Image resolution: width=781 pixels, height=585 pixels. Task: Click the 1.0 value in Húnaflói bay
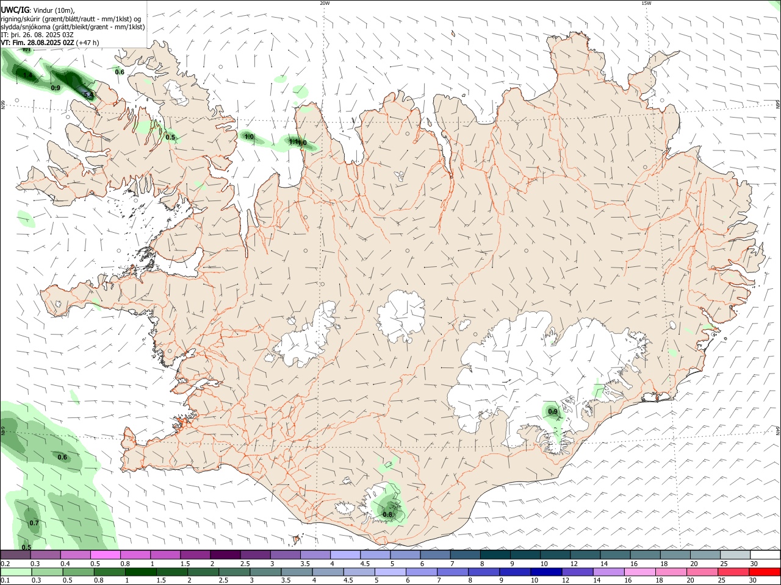pos(249,137)
